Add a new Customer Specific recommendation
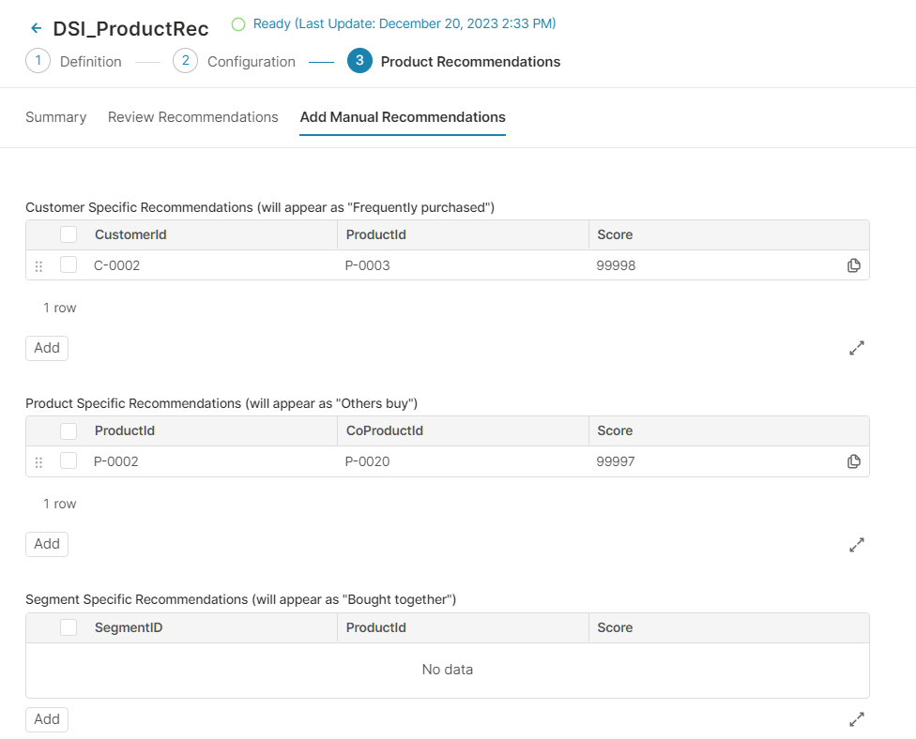This screenshot has width=916, height=739. [47, 348]
